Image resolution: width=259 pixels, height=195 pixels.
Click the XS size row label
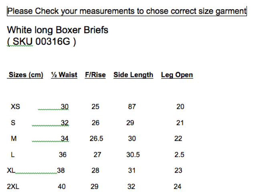15,107
